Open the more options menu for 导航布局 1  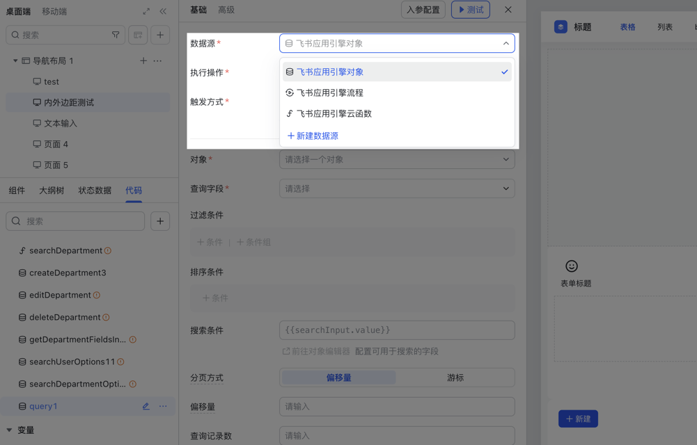tap(157, 60)
